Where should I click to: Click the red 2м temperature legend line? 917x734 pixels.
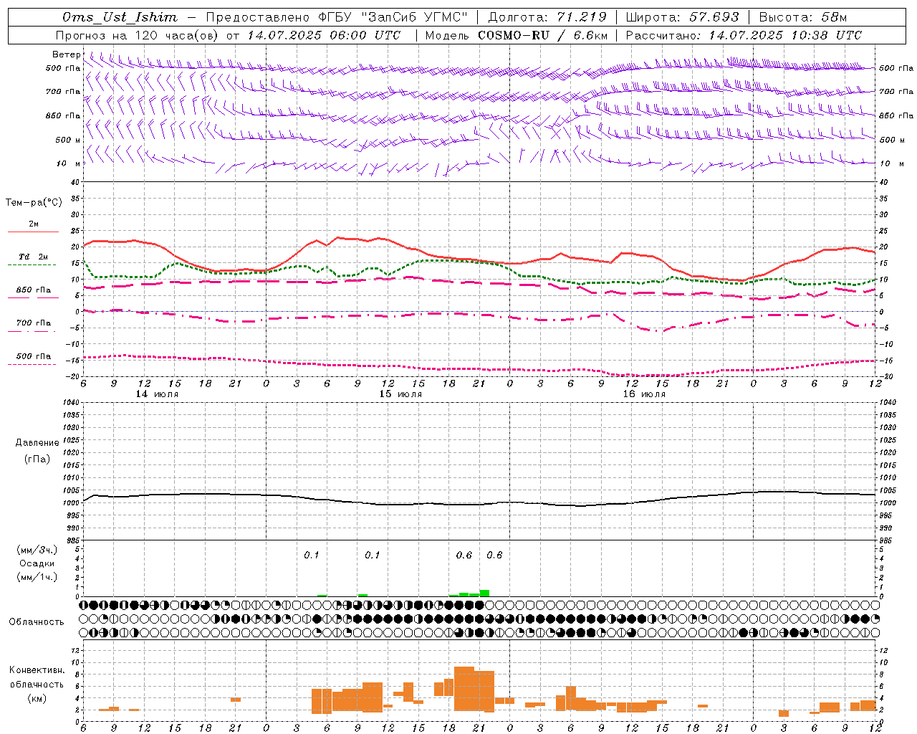click(33, 232)
